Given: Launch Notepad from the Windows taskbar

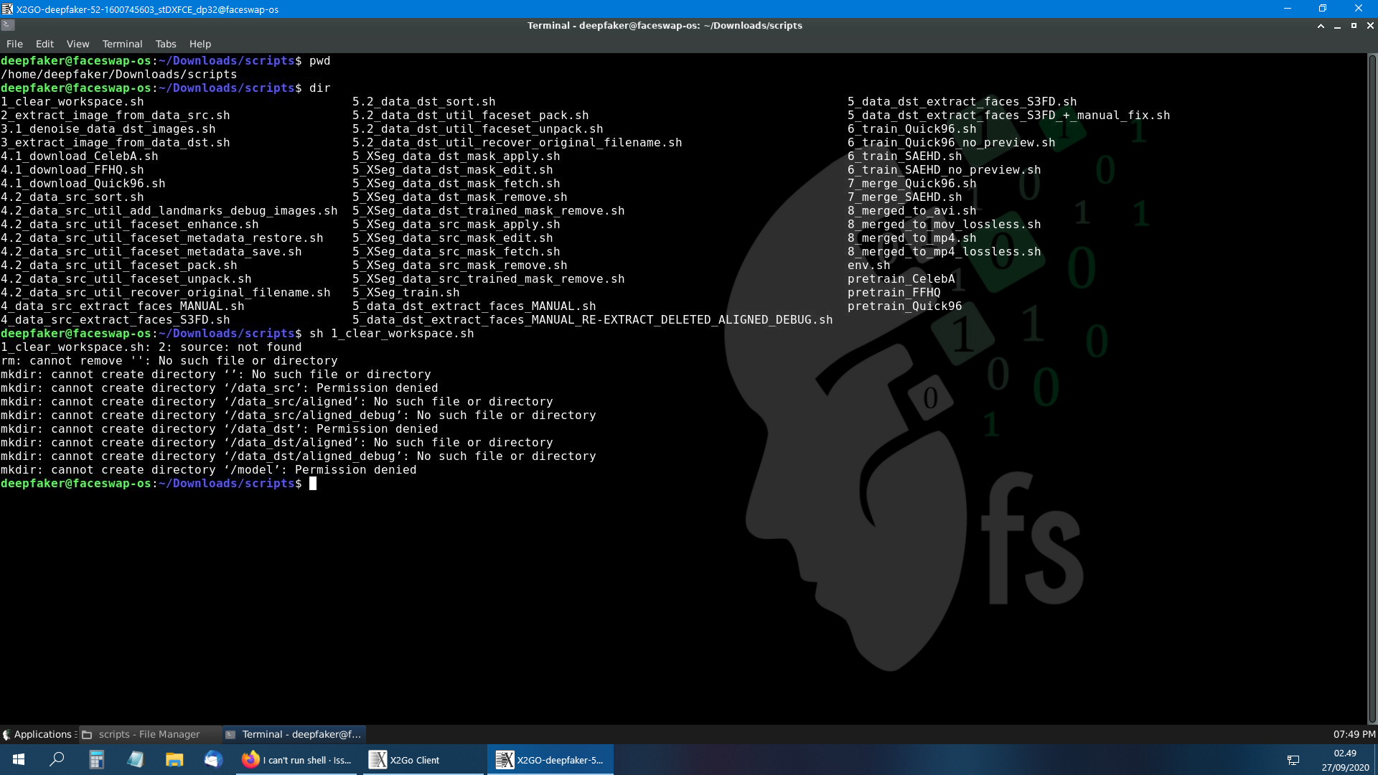Looking at the screenshot, I should 136,759.
